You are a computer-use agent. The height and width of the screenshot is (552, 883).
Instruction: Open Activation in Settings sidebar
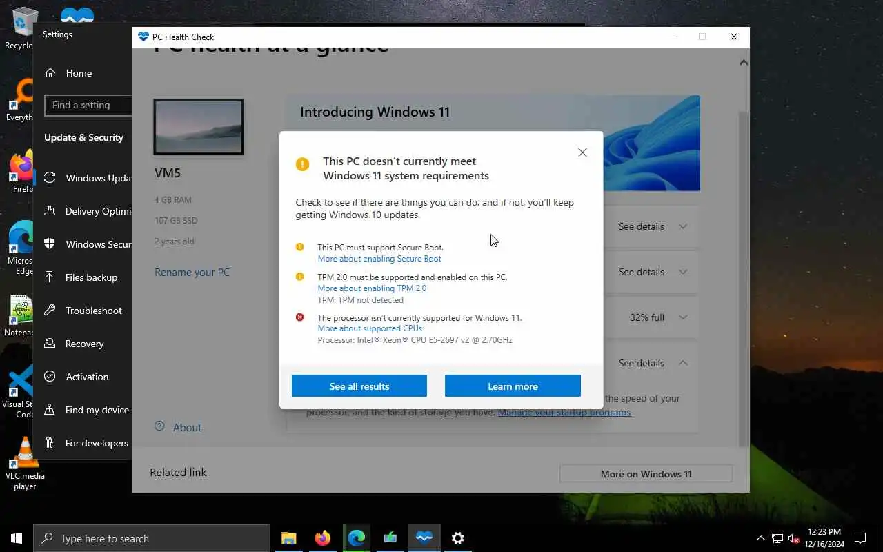[83, 377]
